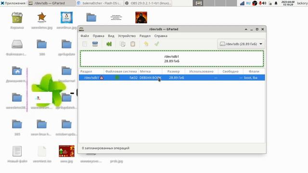Click the 0 запланированных операций status text
Viewport: 308px width, 173px height.
point(106,148)
